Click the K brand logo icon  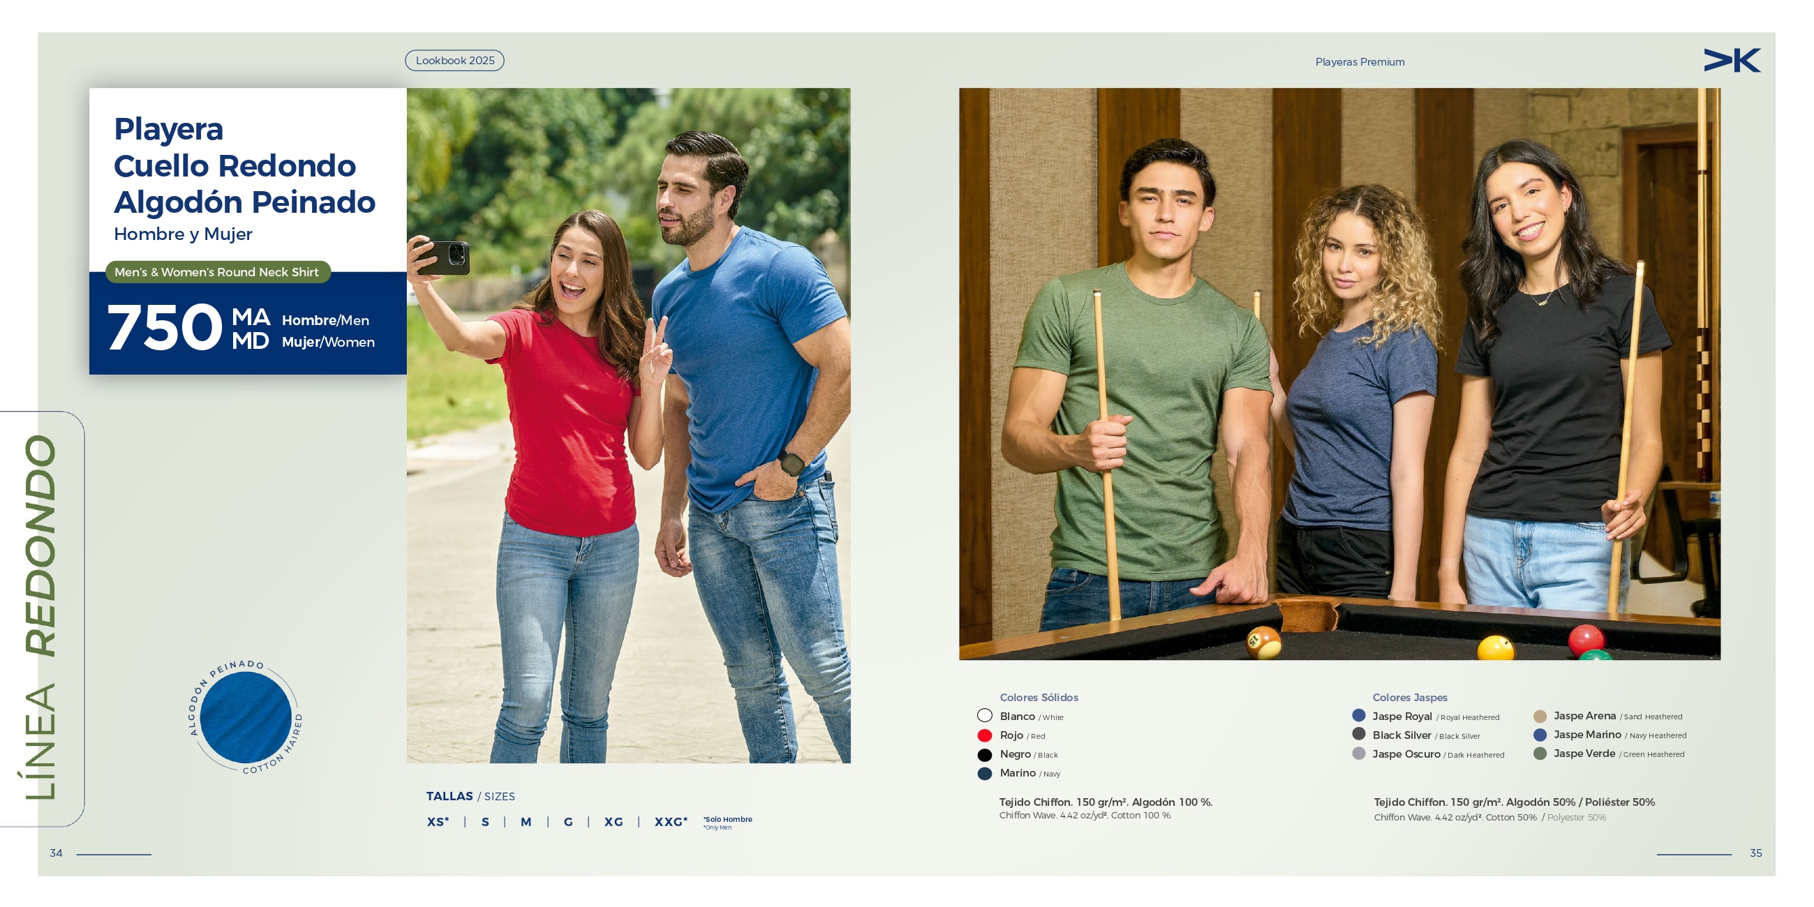[1732, 61]
